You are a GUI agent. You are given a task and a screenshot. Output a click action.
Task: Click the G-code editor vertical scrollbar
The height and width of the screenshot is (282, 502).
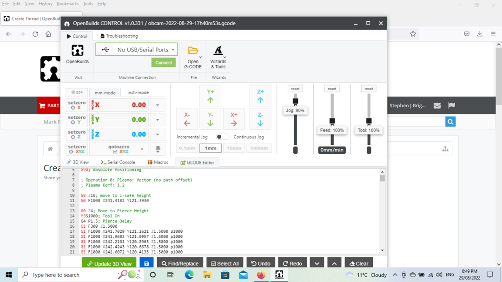(382, 211)
